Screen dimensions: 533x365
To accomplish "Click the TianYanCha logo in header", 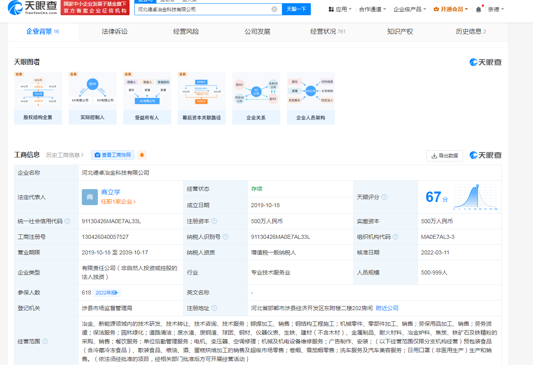I will [x=32, y=7].
